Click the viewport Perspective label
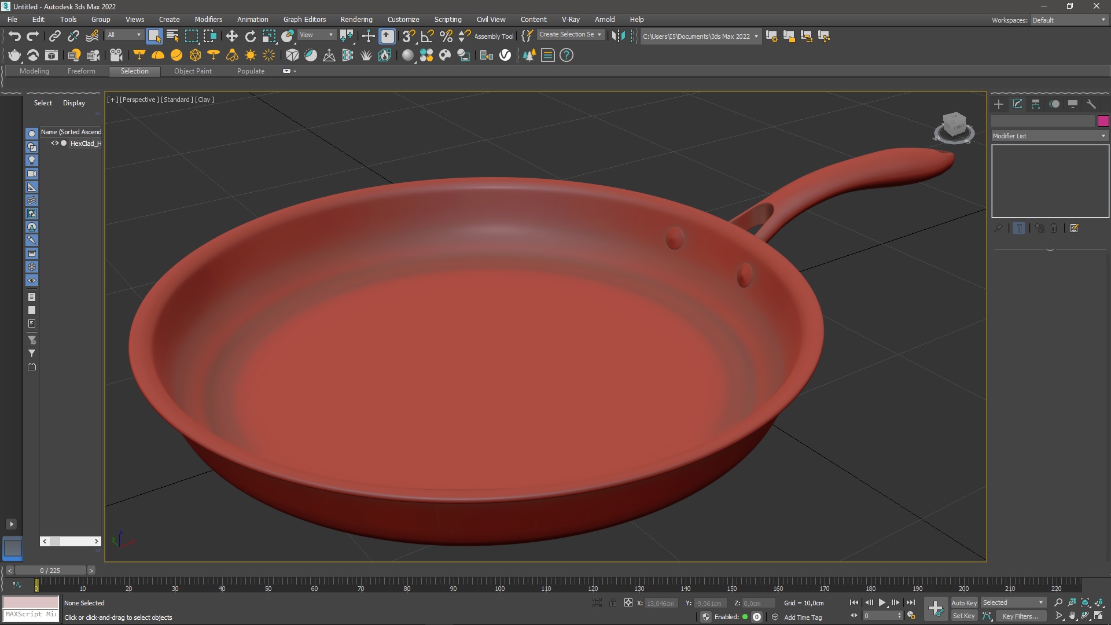The image size is (1111, 625). point(139,100)
